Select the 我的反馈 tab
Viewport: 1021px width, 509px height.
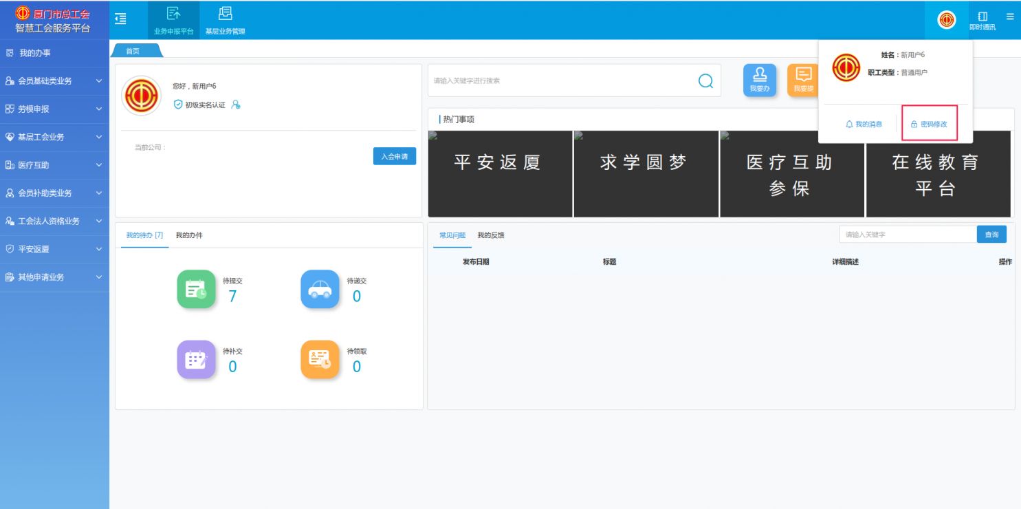[x=491, y=235]
